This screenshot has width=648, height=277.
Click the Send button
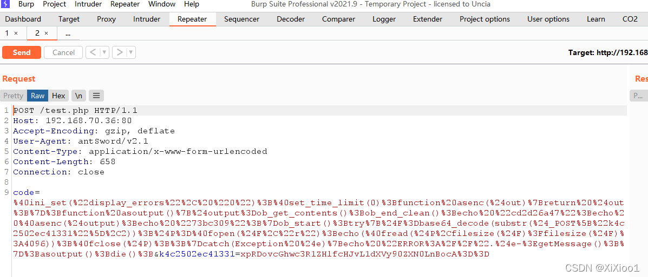(22, 52)
